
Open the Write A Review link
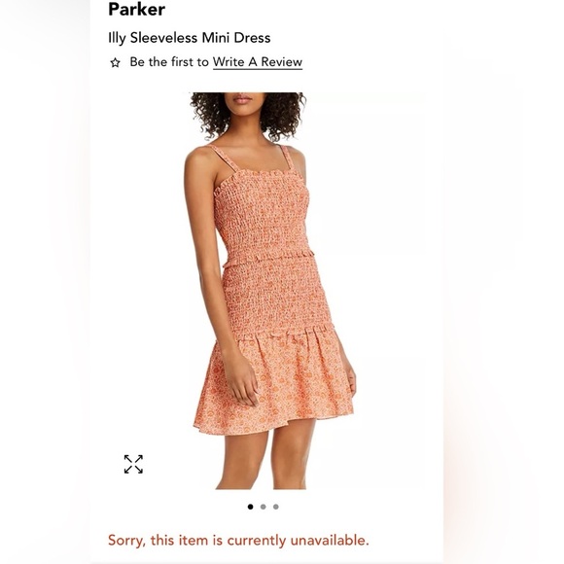(x=258, y=62)
